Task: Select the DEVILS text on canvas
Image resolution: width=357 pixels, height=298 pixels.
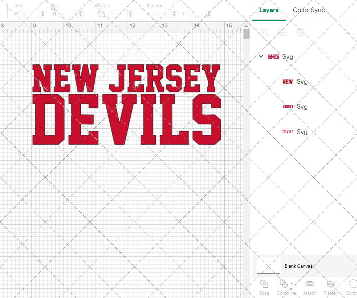Action: (127, 119)
